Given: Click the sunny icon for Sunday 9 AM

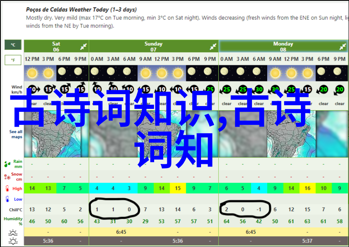Looking at the screenshot, I should pos(146,73).
